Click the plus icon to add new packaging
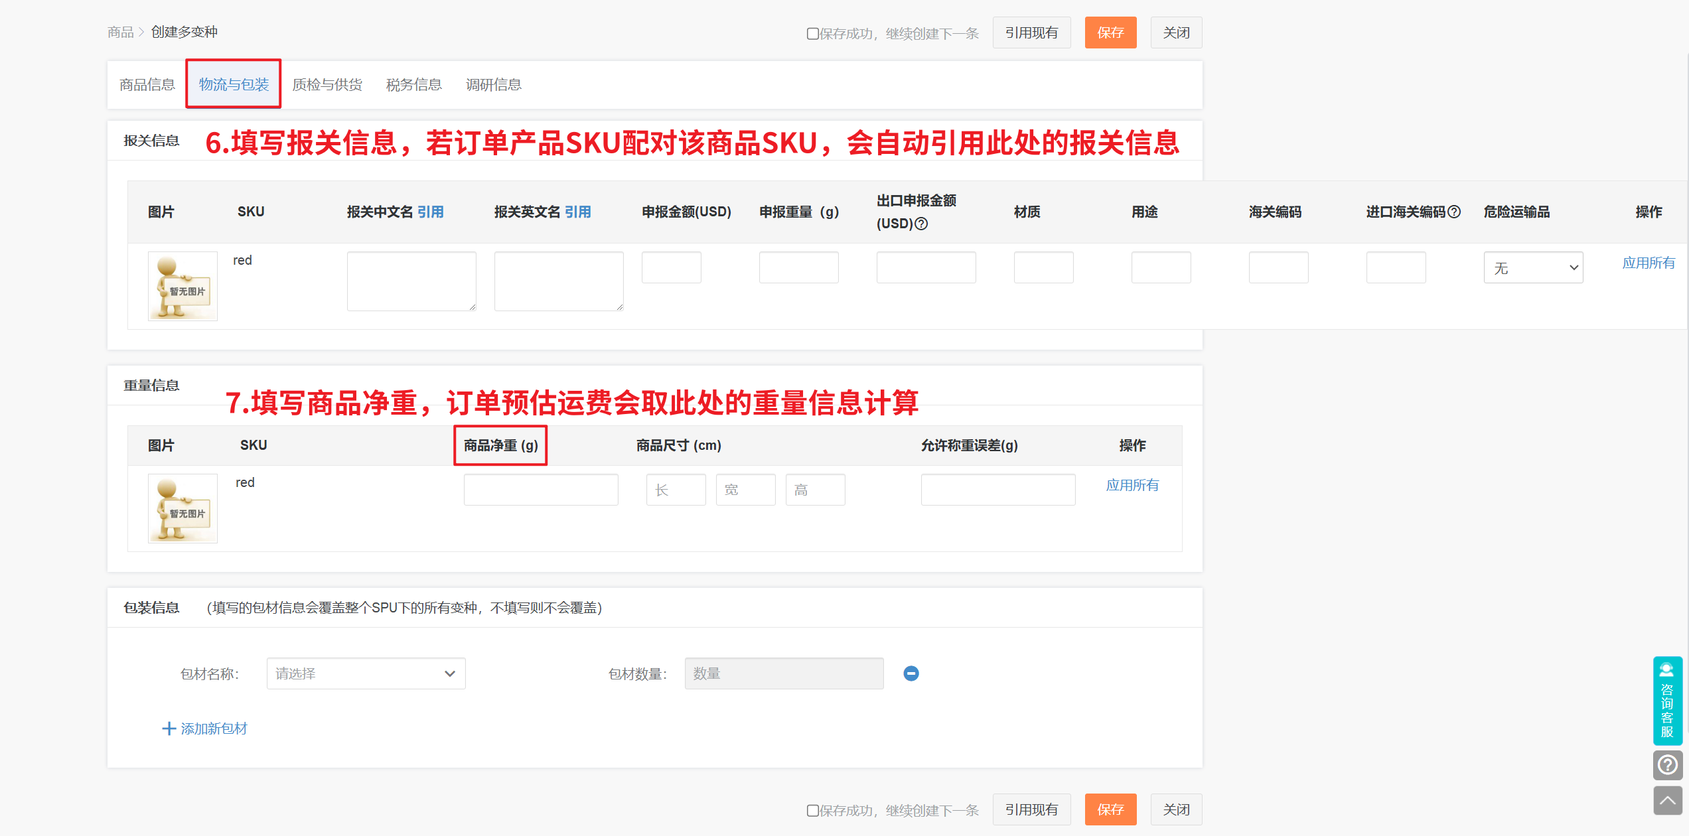 coord(169,729)
